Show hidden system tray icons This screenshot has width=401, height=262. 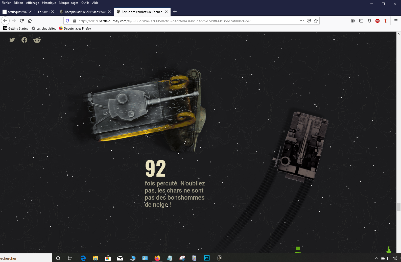376,258
